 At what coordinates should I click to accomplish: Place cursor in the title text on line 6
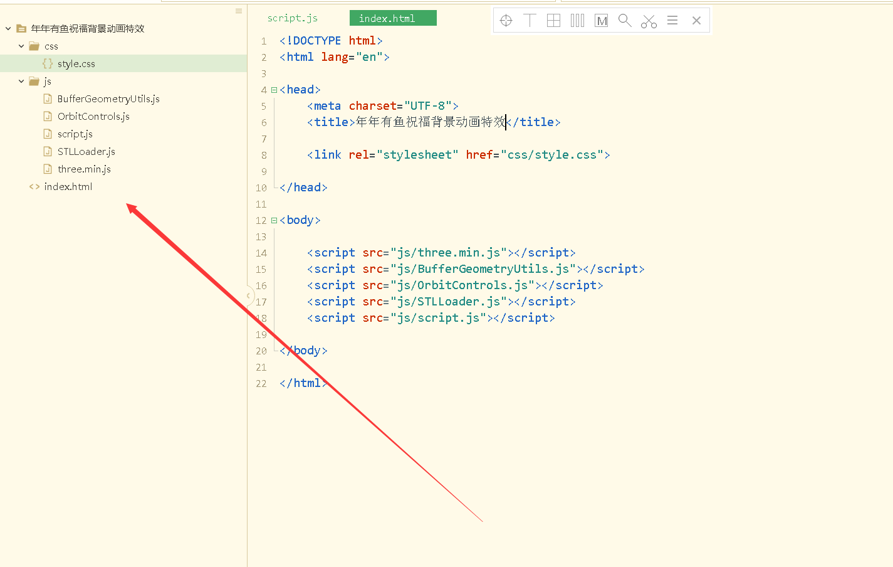[x=431, y=122]
